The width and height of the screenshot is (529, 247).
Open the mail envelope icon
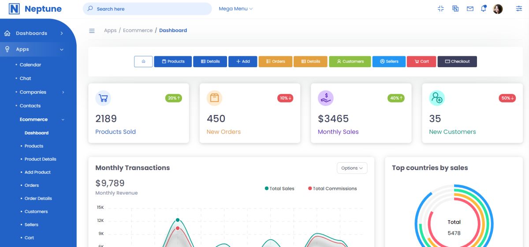[470, 9]
